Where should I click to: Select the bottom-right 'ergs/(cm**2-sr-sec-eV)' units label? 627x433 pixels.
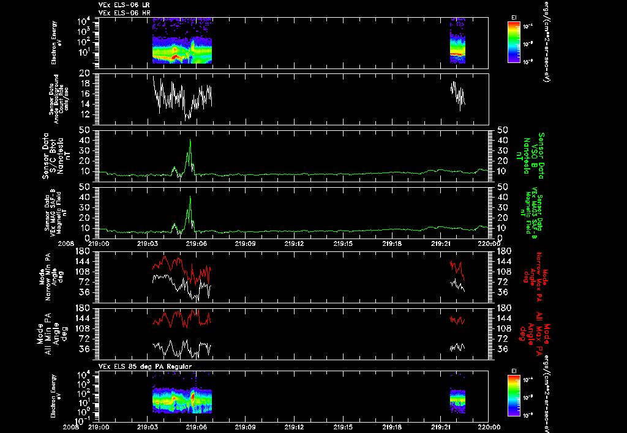pyautogui.click(x=546, y=393)
